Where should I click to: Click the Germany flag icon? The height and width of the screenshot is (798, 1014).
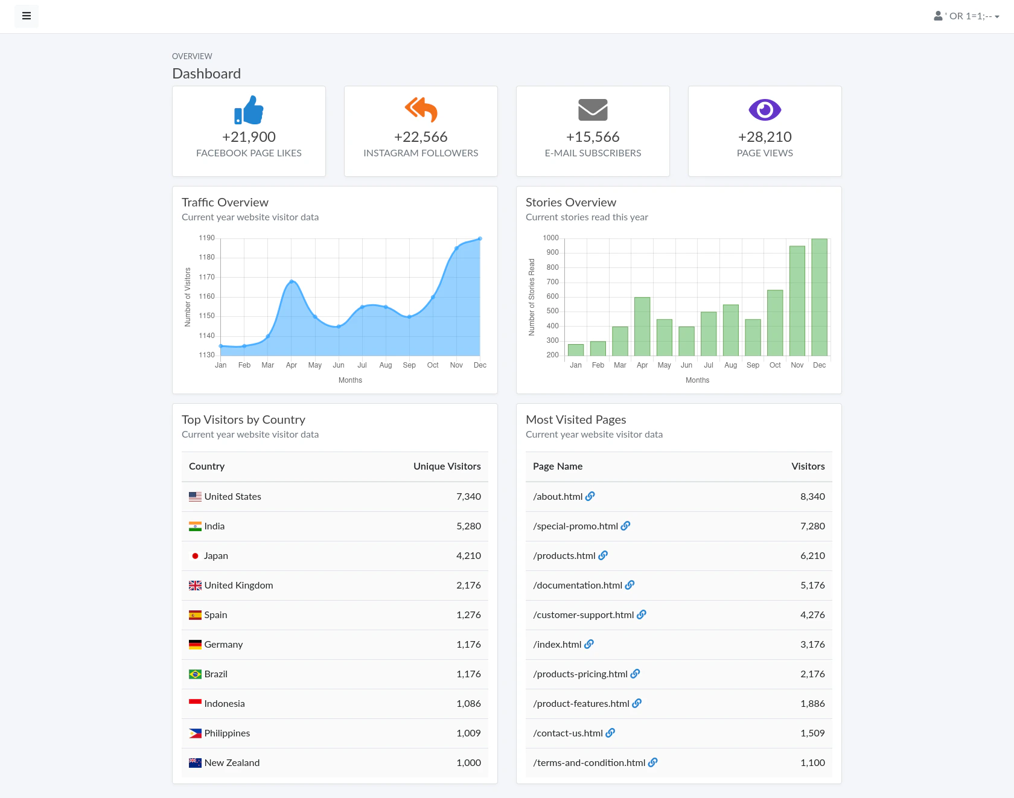point(195,645)
